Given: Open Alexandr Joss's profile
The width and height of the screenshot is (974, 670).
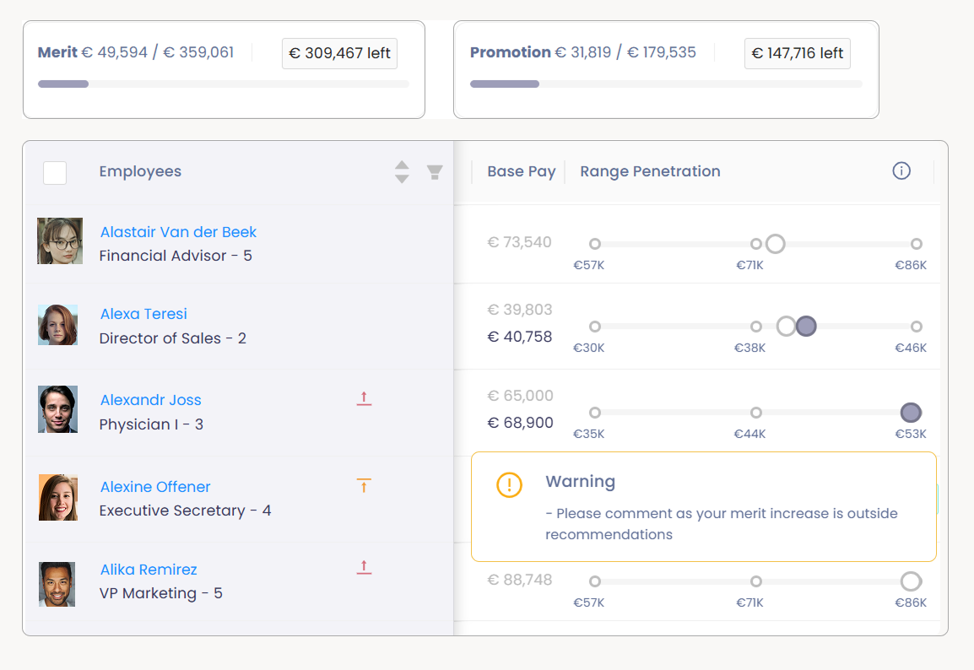Looking at the screenshot, I should click(x=150, y=399).
